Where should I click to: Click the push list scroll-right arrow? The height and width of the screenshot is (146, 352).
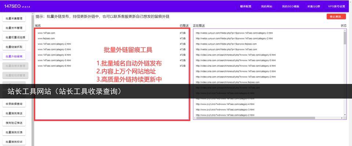[342, 118]
